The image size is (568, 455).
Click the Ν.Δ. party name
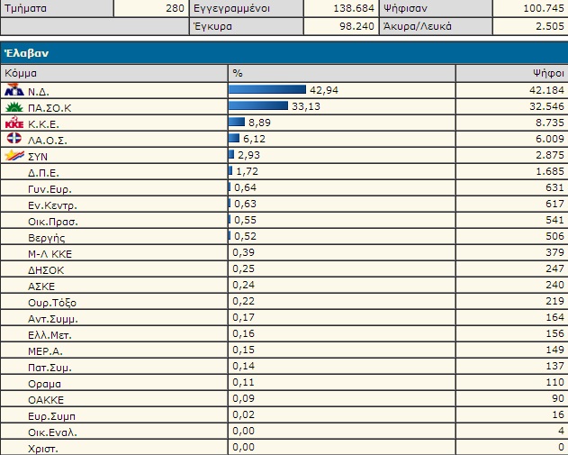tap(39, 92)
